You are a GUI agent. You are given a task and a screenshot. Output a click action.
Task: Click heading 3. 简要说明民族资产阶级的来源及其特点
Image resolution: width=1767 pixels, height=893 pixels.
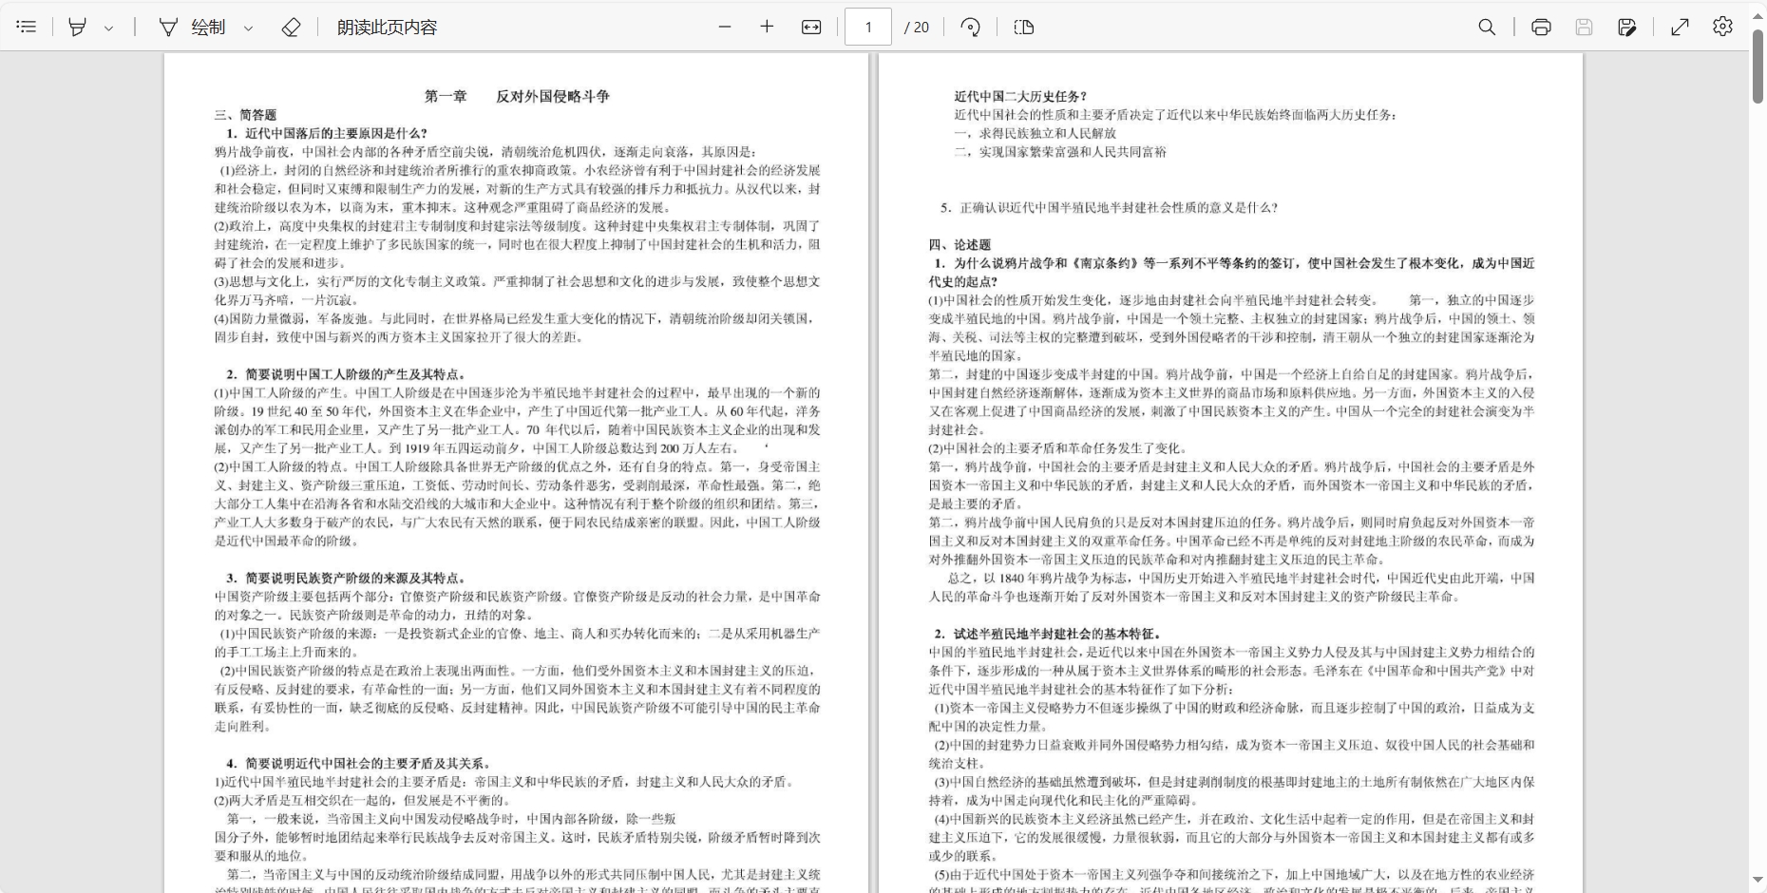(346, 578)
